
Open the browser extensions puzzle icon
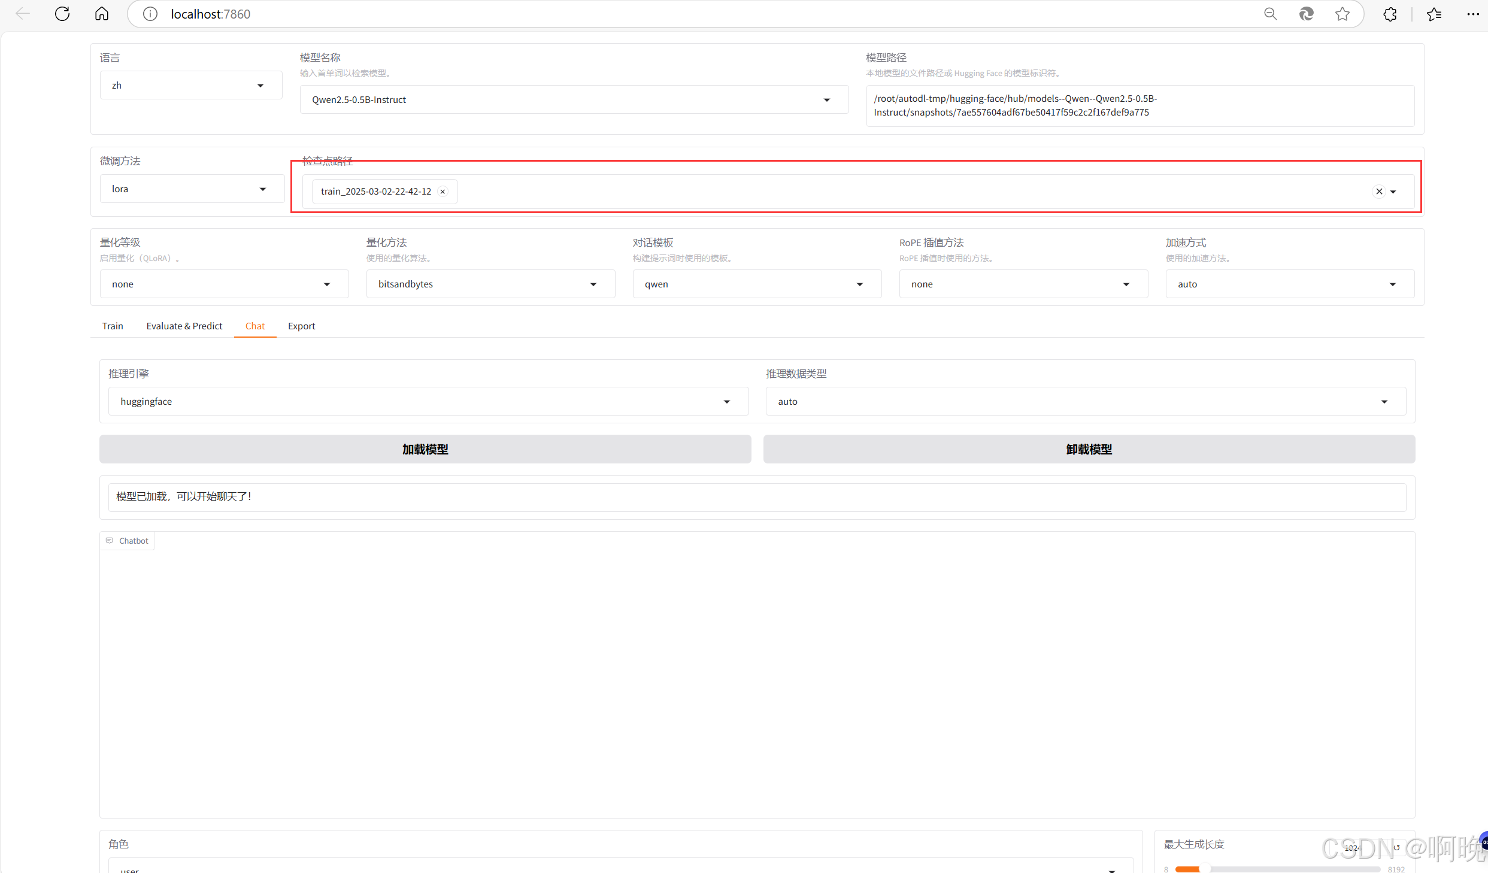1390,14
